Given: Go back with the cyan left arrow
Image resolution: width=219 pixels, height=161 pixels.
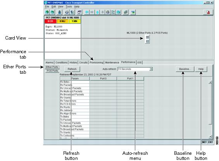Looking at the screenshot, I should [x=87, y=12].
